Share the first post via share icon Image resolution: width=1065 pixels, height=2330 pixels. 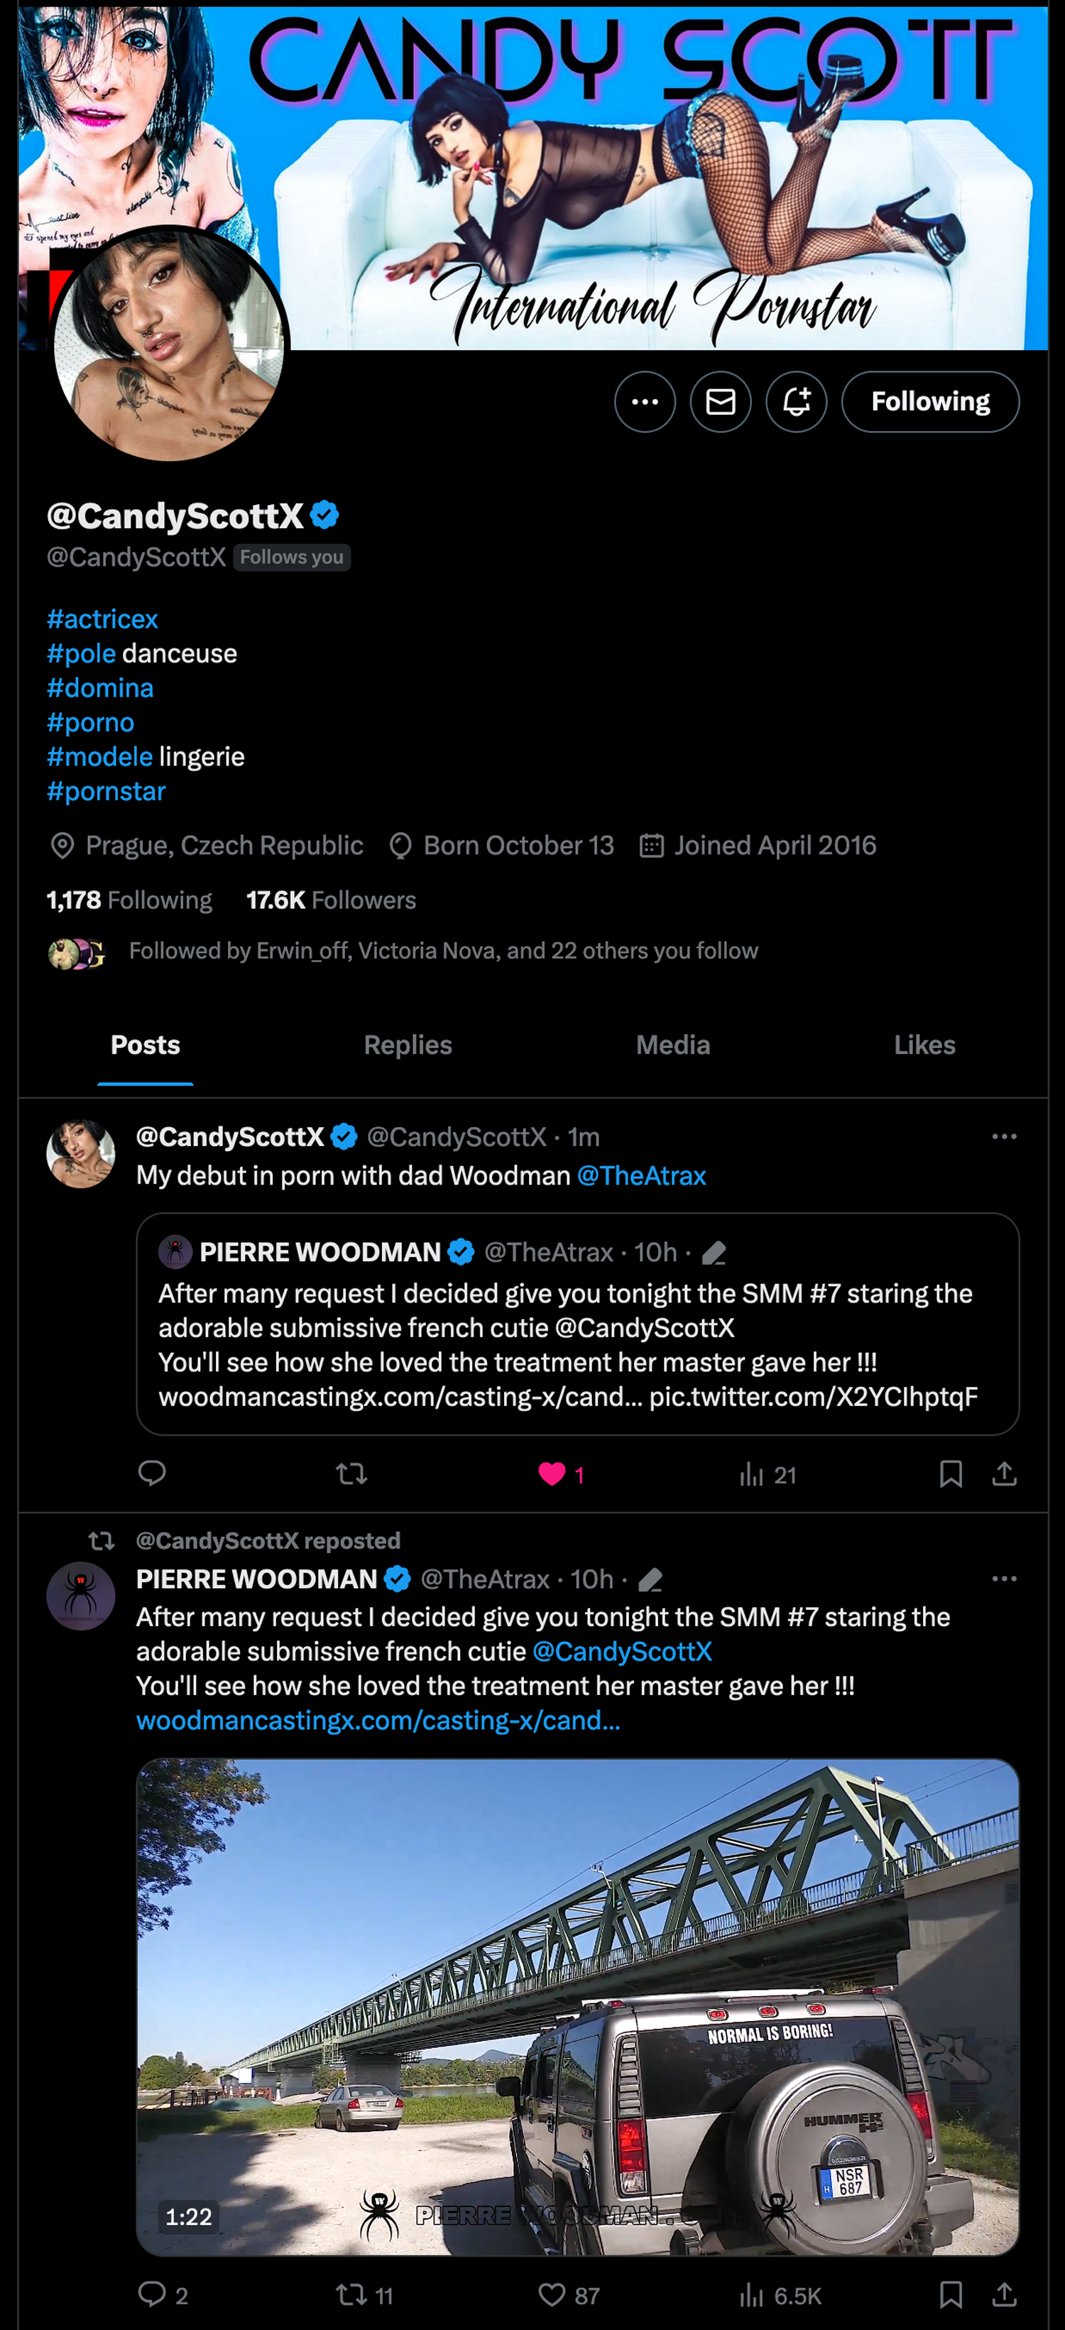pyautogui.click(x=1005, y=1474)
